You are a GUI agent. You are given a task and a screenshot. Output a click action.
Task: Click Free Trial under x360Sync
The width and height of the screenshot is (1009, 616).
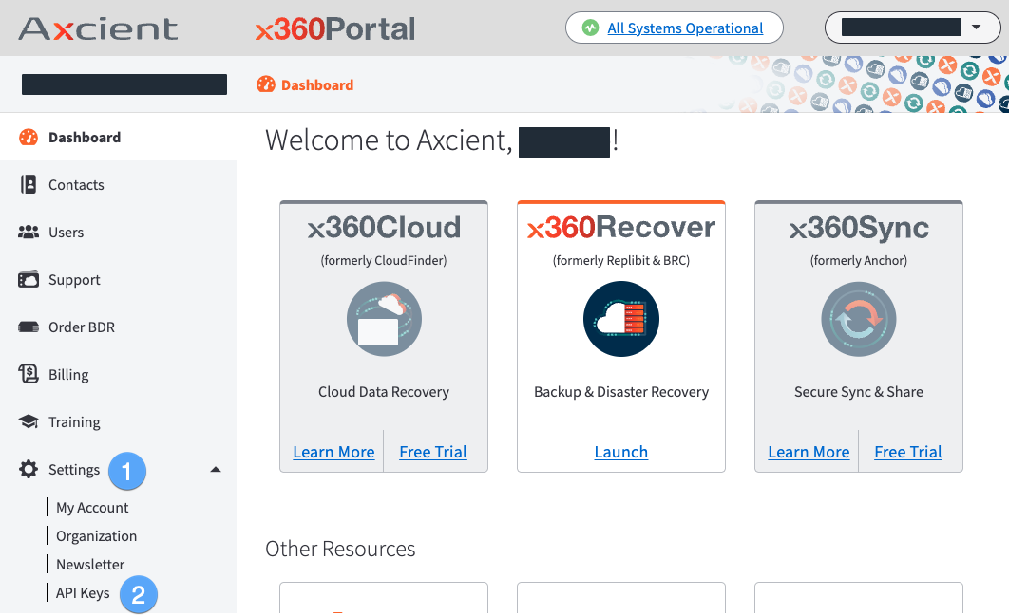908,452
